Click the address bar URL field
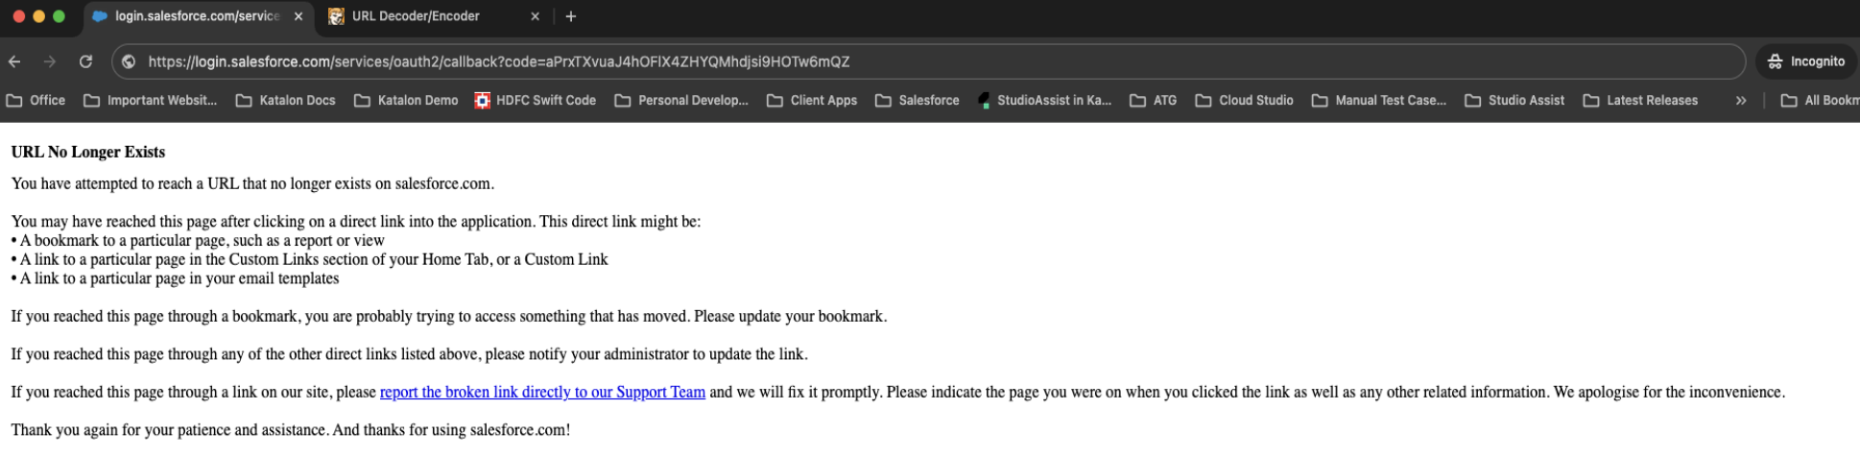Viewport: 1860px width, 457px height. point(864,61)
